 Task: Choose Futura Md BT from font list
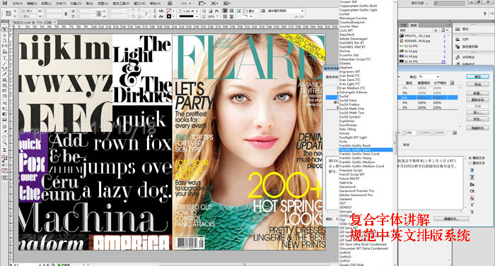tap(349, 179)
